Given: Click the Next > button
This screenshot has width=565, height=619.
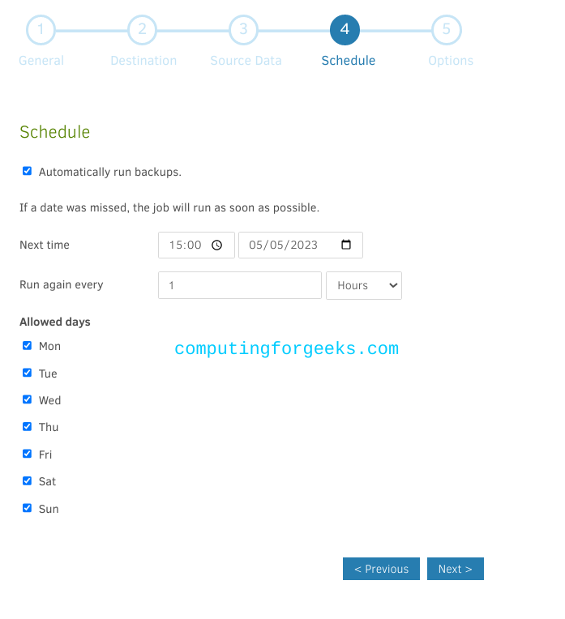Looking at the screenshot, I should tap(455, 569).
